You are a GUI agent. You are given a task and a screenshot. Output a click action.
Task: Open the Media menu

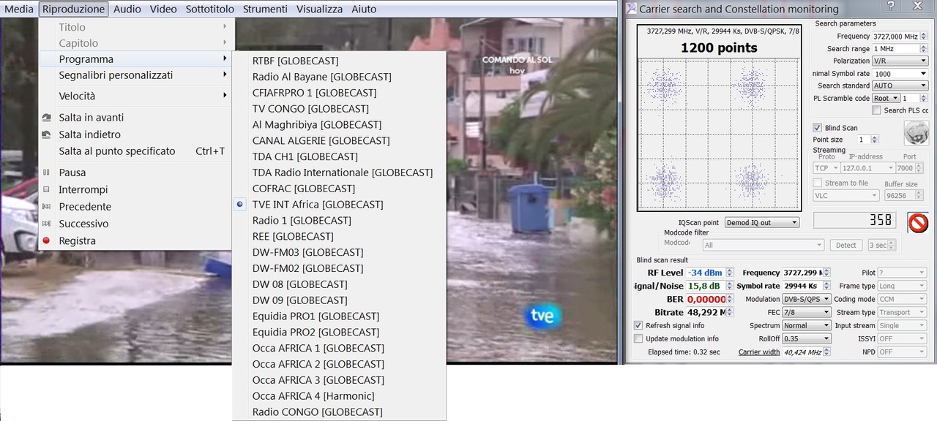click(19, 9)
